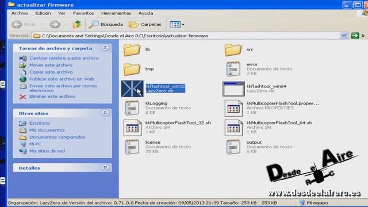368x207 pixels.
Task: Select kkMulticopterFlashTool.properties file icon
Action: coord(233,108)
